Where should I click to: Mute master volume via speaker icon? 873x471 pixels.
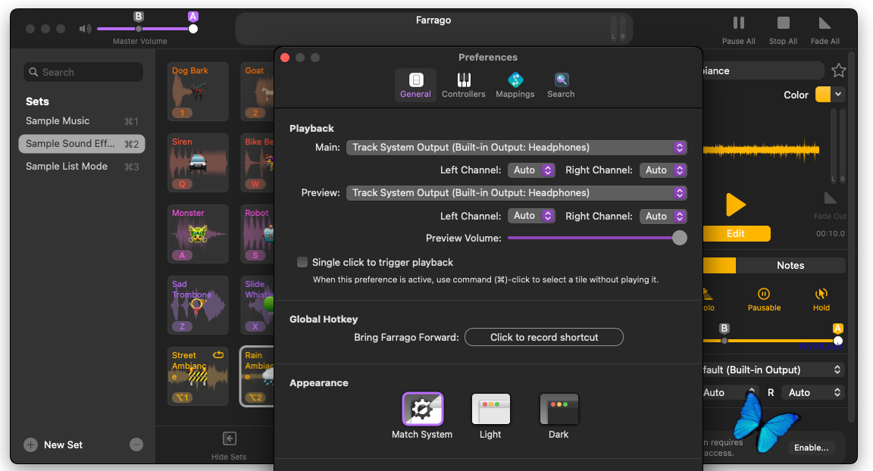85,28
